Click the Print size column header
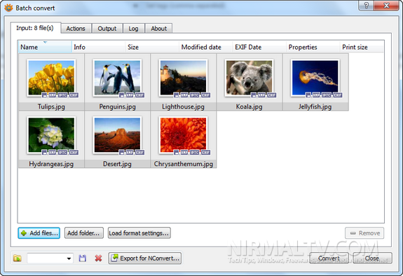 pos(362,47)
